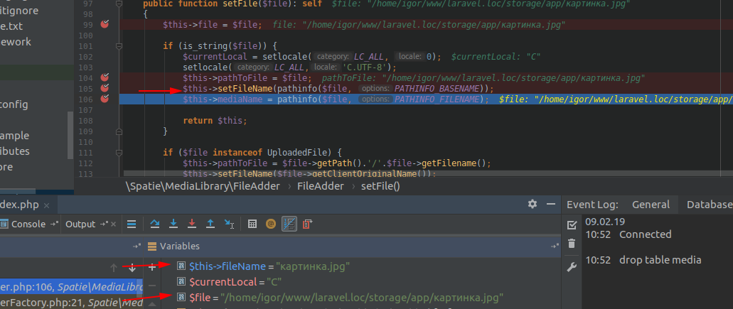
Task: Go to next frame with down arrow
Action: point(132,268)
